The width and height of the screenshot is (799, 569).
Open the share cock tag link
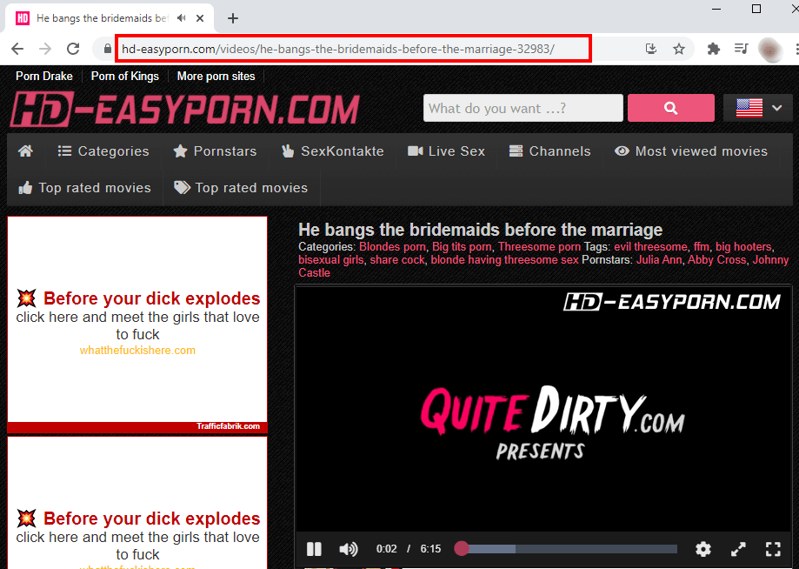397,260
